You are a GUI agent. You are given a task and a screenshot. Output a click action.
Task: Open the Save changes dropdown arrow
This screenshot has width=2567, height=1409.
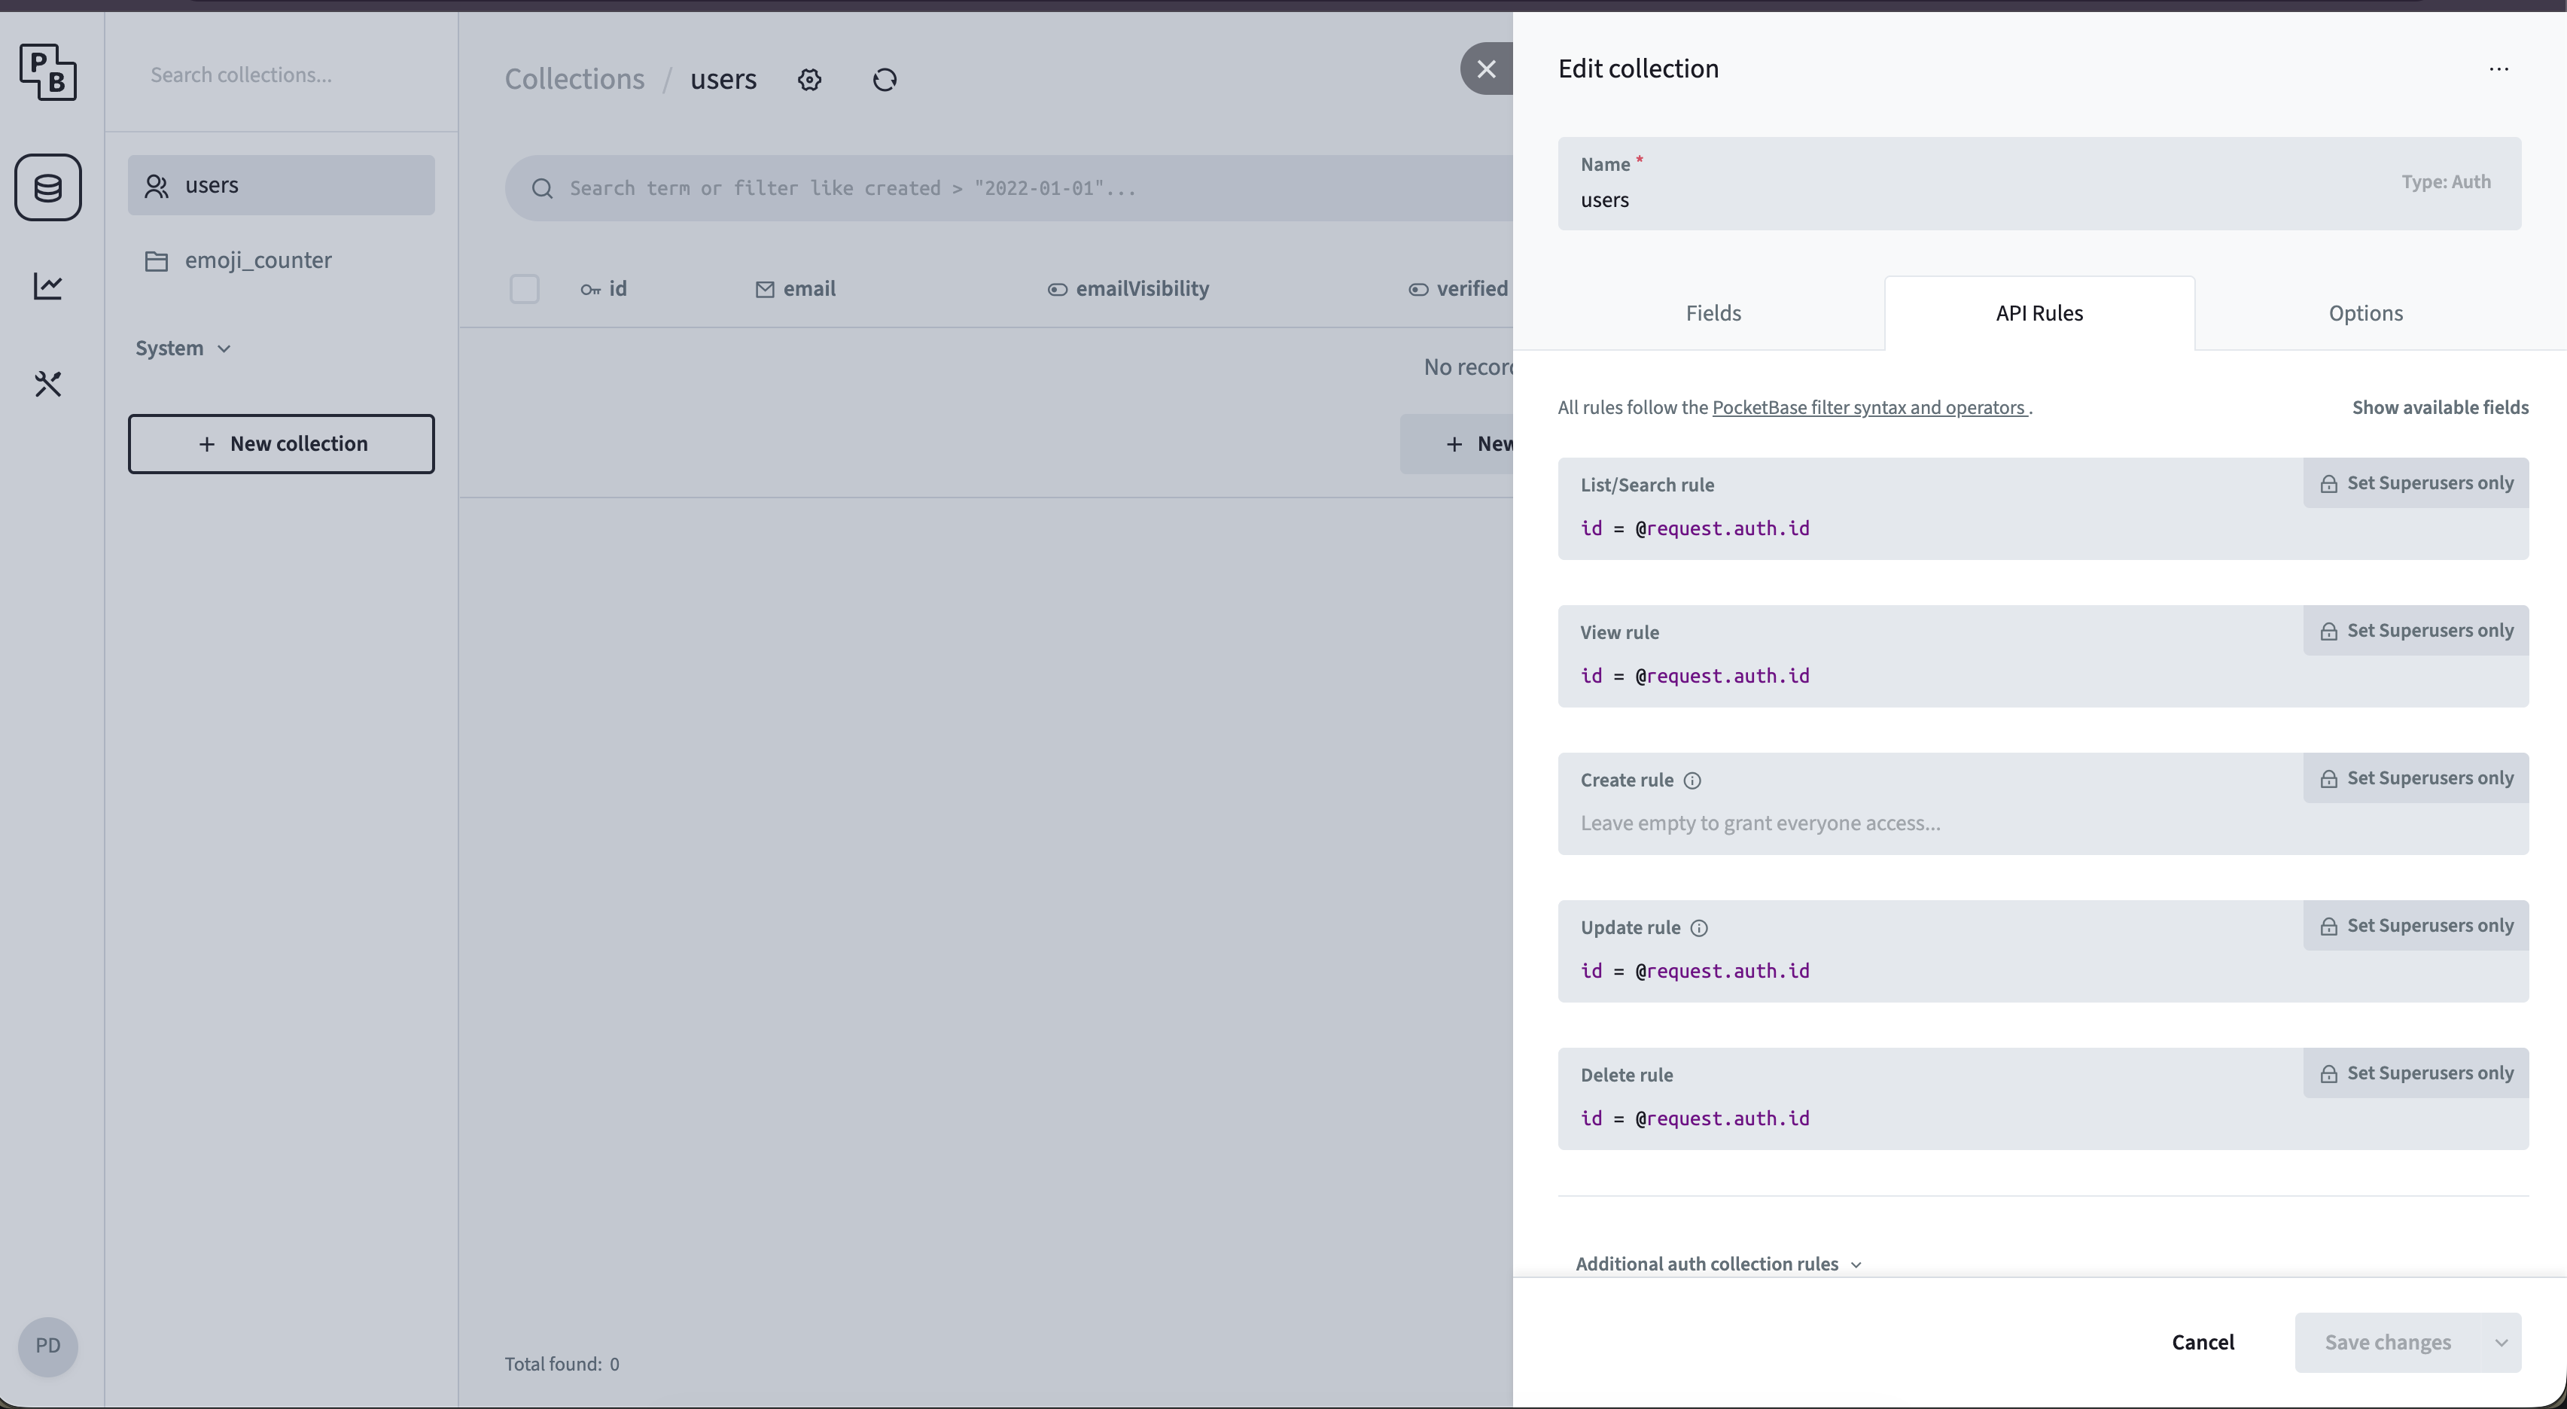coord(2502,1342)
